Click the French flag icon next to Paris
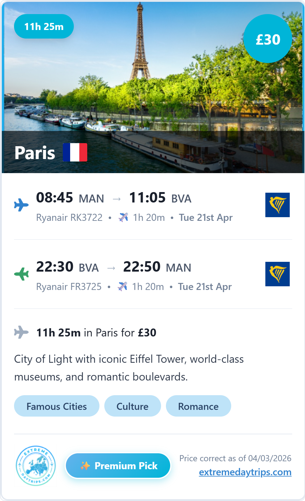This screenshot has width=305, height=501. [75, 152]
